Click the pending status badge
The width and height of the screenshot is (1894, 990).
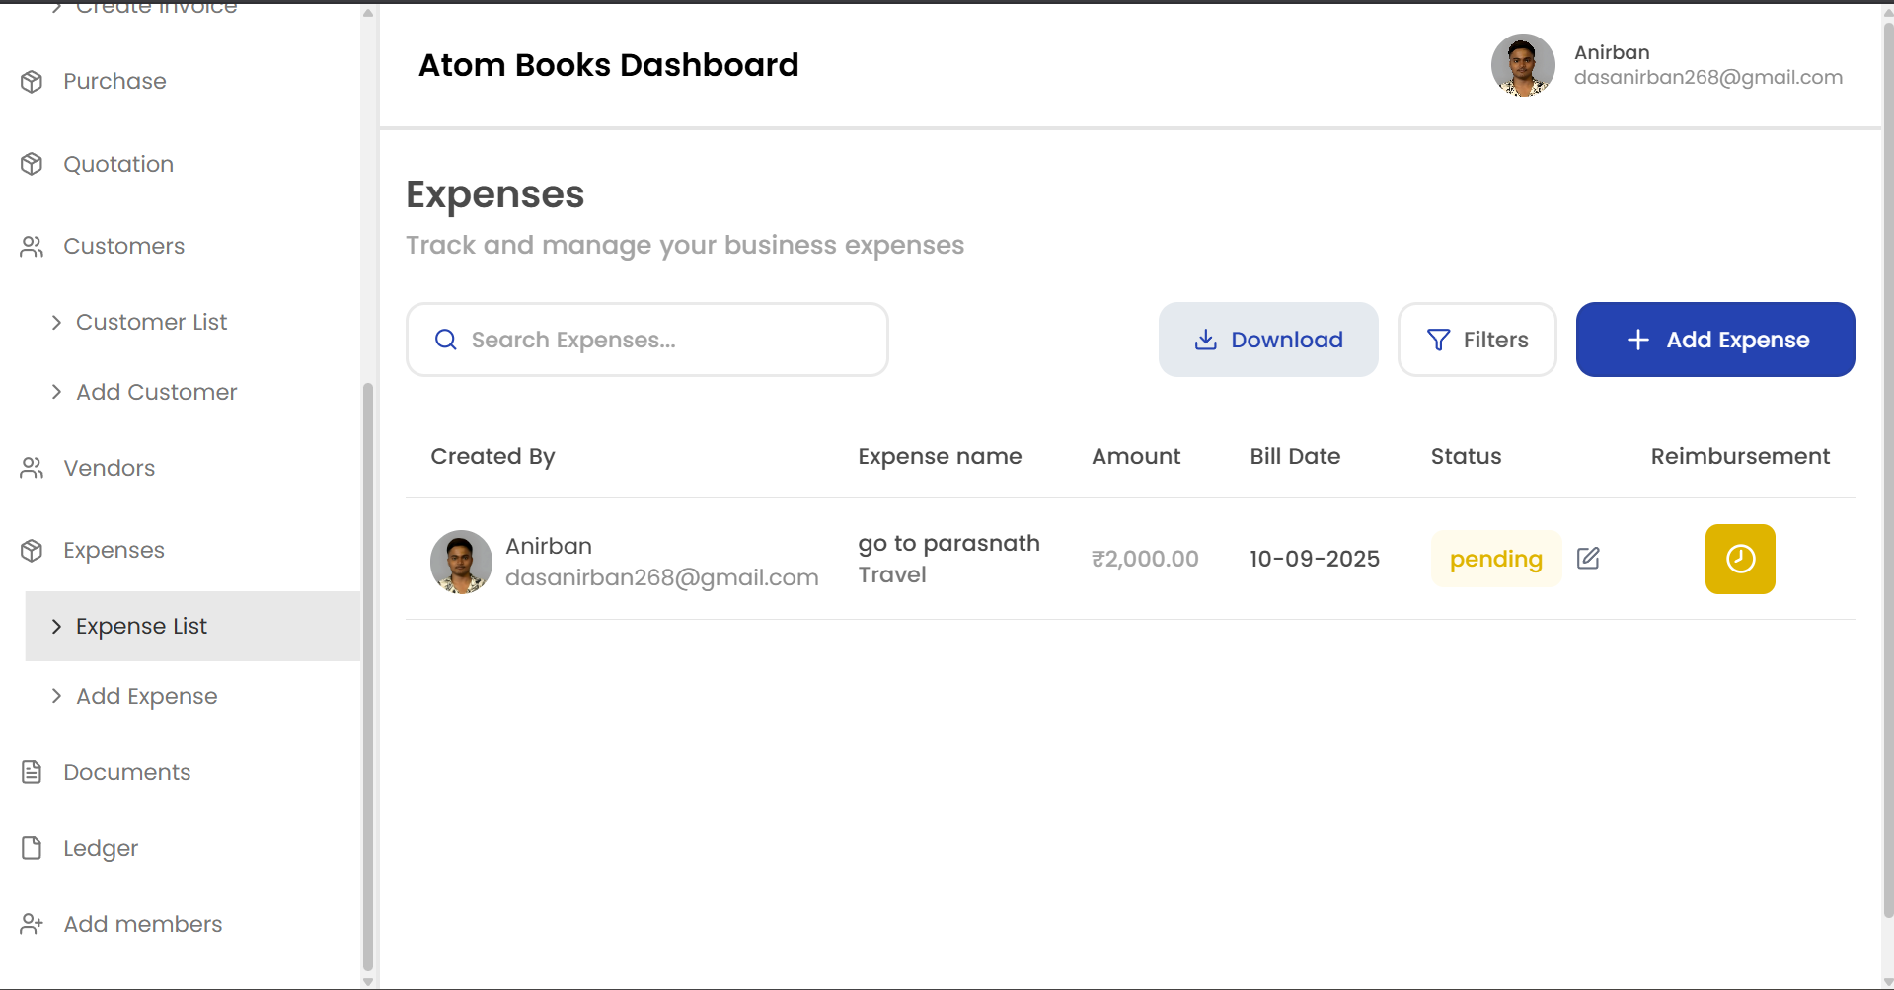(1495, 559)
